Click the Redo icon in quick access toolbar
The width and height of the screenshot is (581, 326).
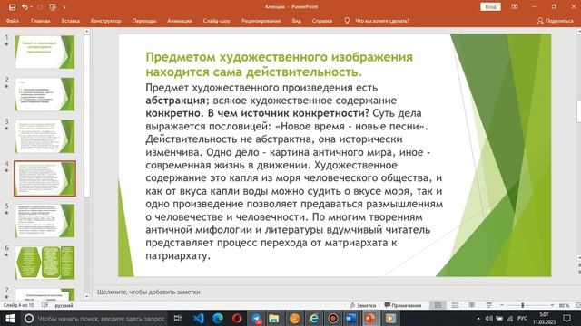pos(40,7)
